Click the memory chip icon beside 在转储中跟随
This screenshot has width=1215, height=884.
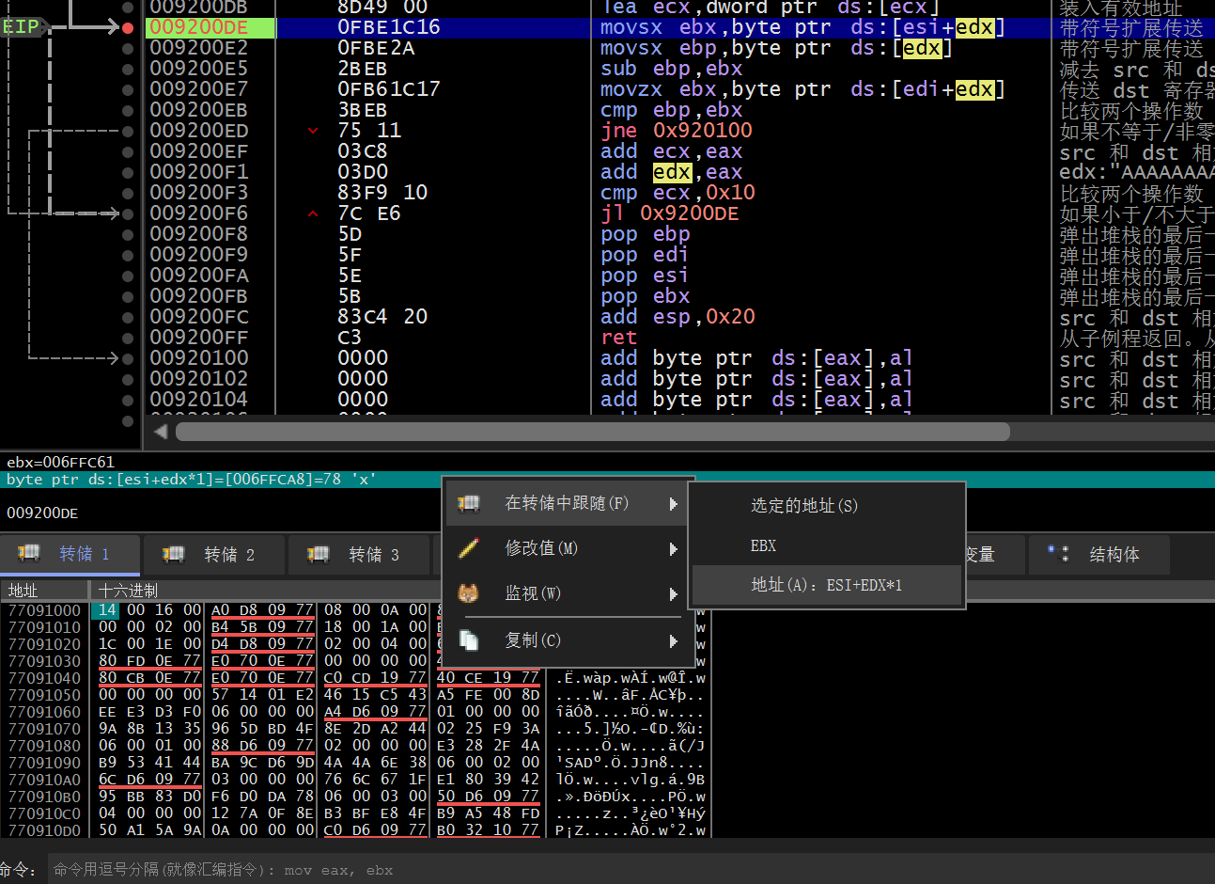(x=468, y=503)
